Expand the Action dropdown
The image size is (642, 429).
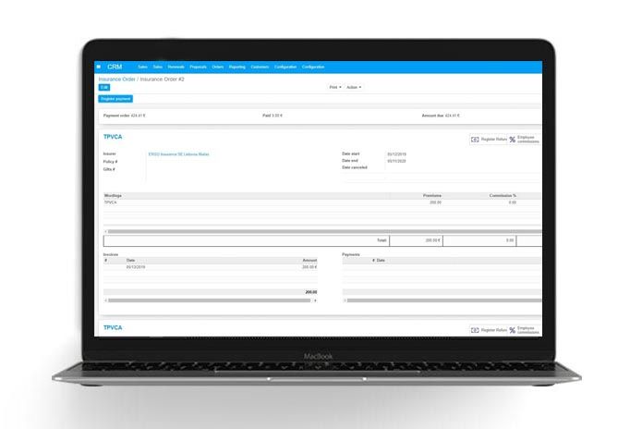pos(353,87)
